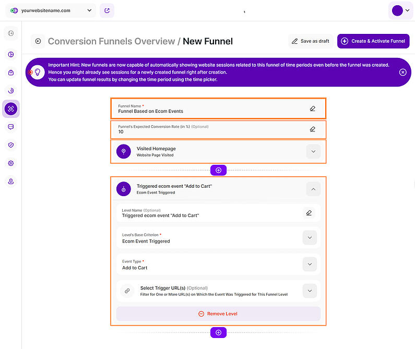This screenshot has width=415, height=349.
Task: Open the user avatar account menu
Action: pos(401,10)
